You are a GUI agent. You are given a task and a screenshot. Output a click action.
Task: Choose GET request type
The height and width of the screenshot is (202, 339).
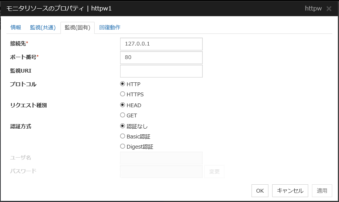123,115
